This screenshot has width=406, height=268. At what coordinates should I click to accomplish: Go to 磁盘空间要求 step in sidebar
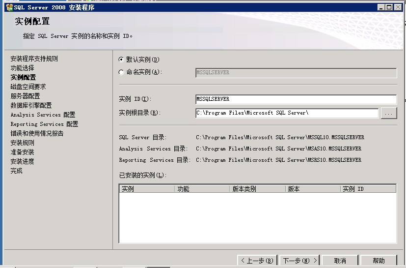[28, 87]
